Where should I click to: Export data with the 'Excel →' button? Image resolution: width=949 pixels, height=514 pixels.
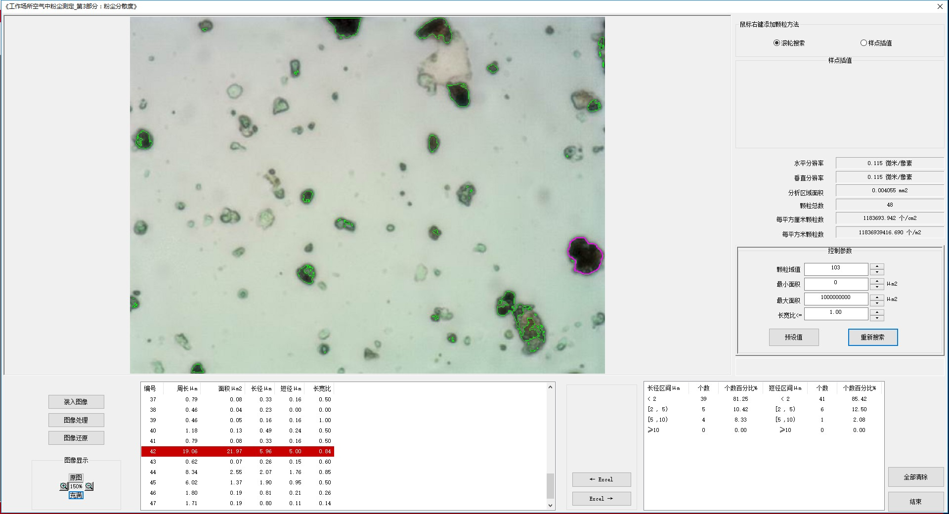601,499
